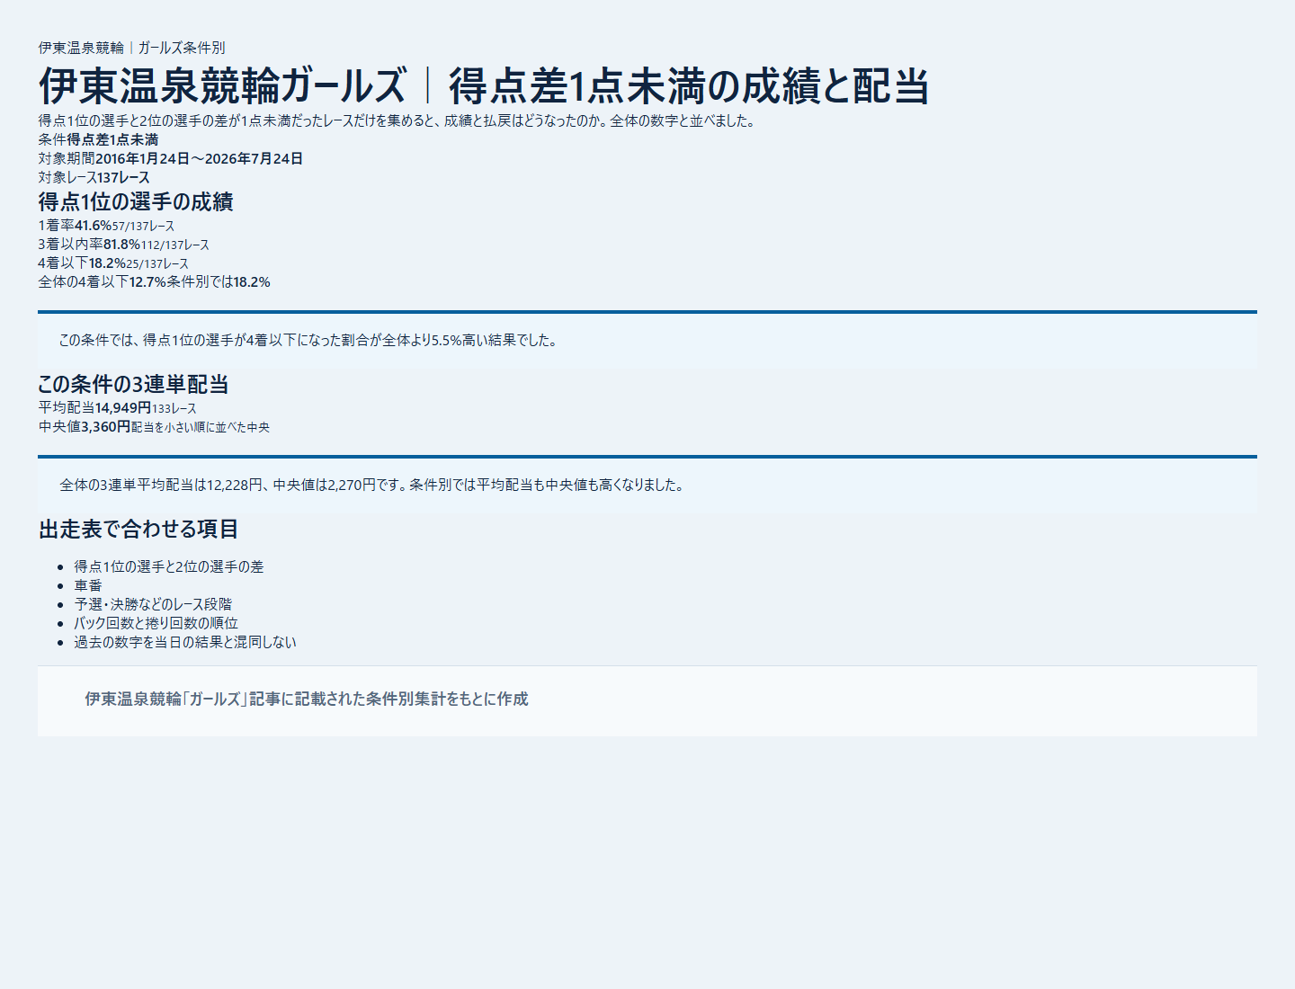
Task: Click the caption 配当を小さい順に並べた中央
Action: pos(201,428)
